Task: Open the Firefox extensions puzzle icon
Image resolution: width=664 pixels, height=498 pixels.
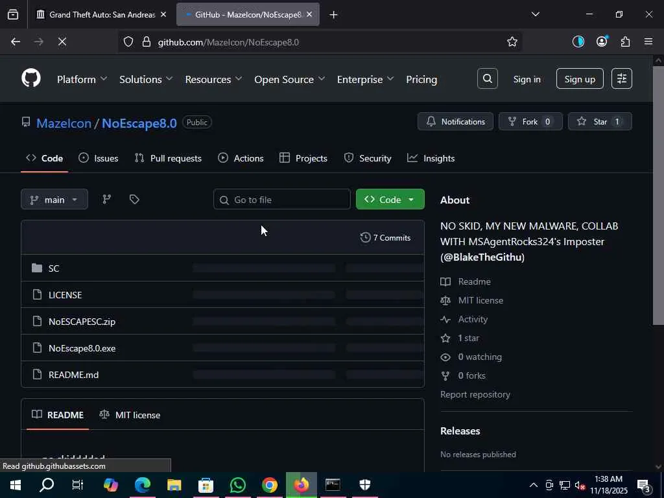Action: tap(625, 41)
